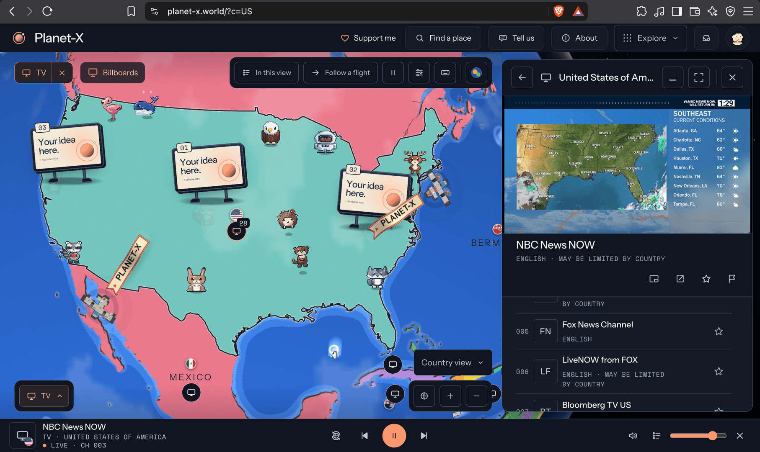Open the bottom-left TV mode selector
Screen dimensions: 760x452
point(44,396)
